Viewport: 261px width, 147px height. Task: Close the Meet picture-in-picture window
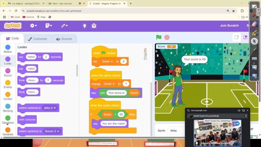[247, 110]
